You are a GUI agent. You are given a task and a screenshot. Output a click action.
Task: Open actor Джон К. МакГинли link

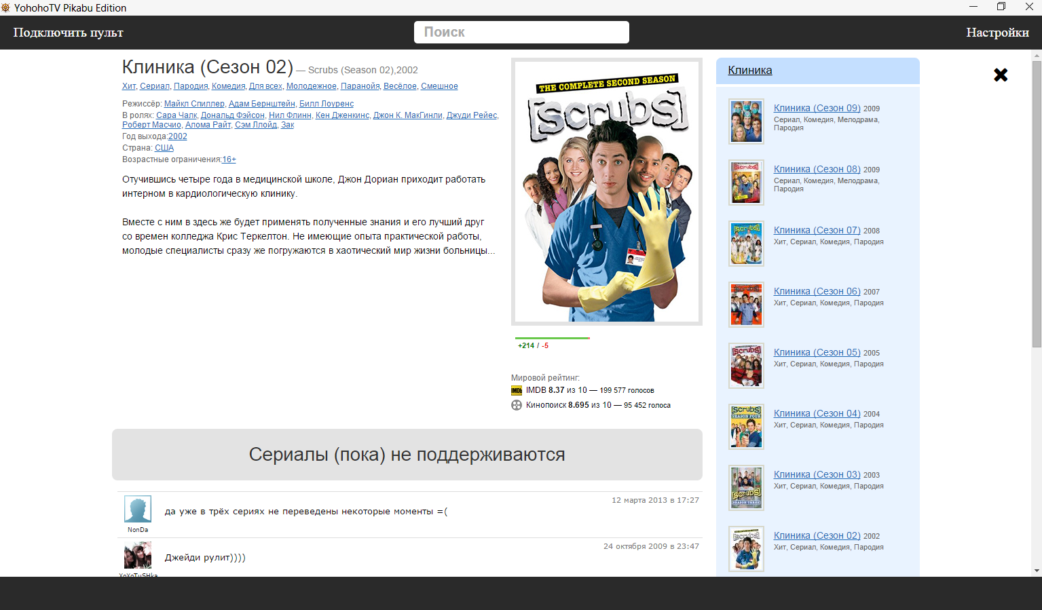(408, 115)
